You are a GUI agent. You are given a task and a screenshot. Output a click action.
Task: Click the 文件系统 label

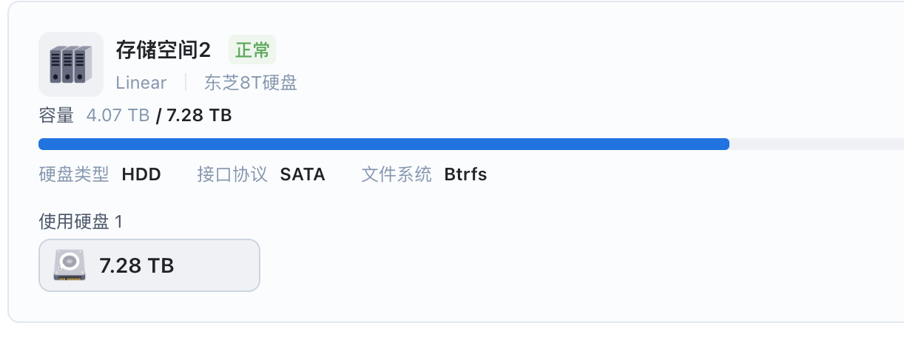click(x=397, y=174)
